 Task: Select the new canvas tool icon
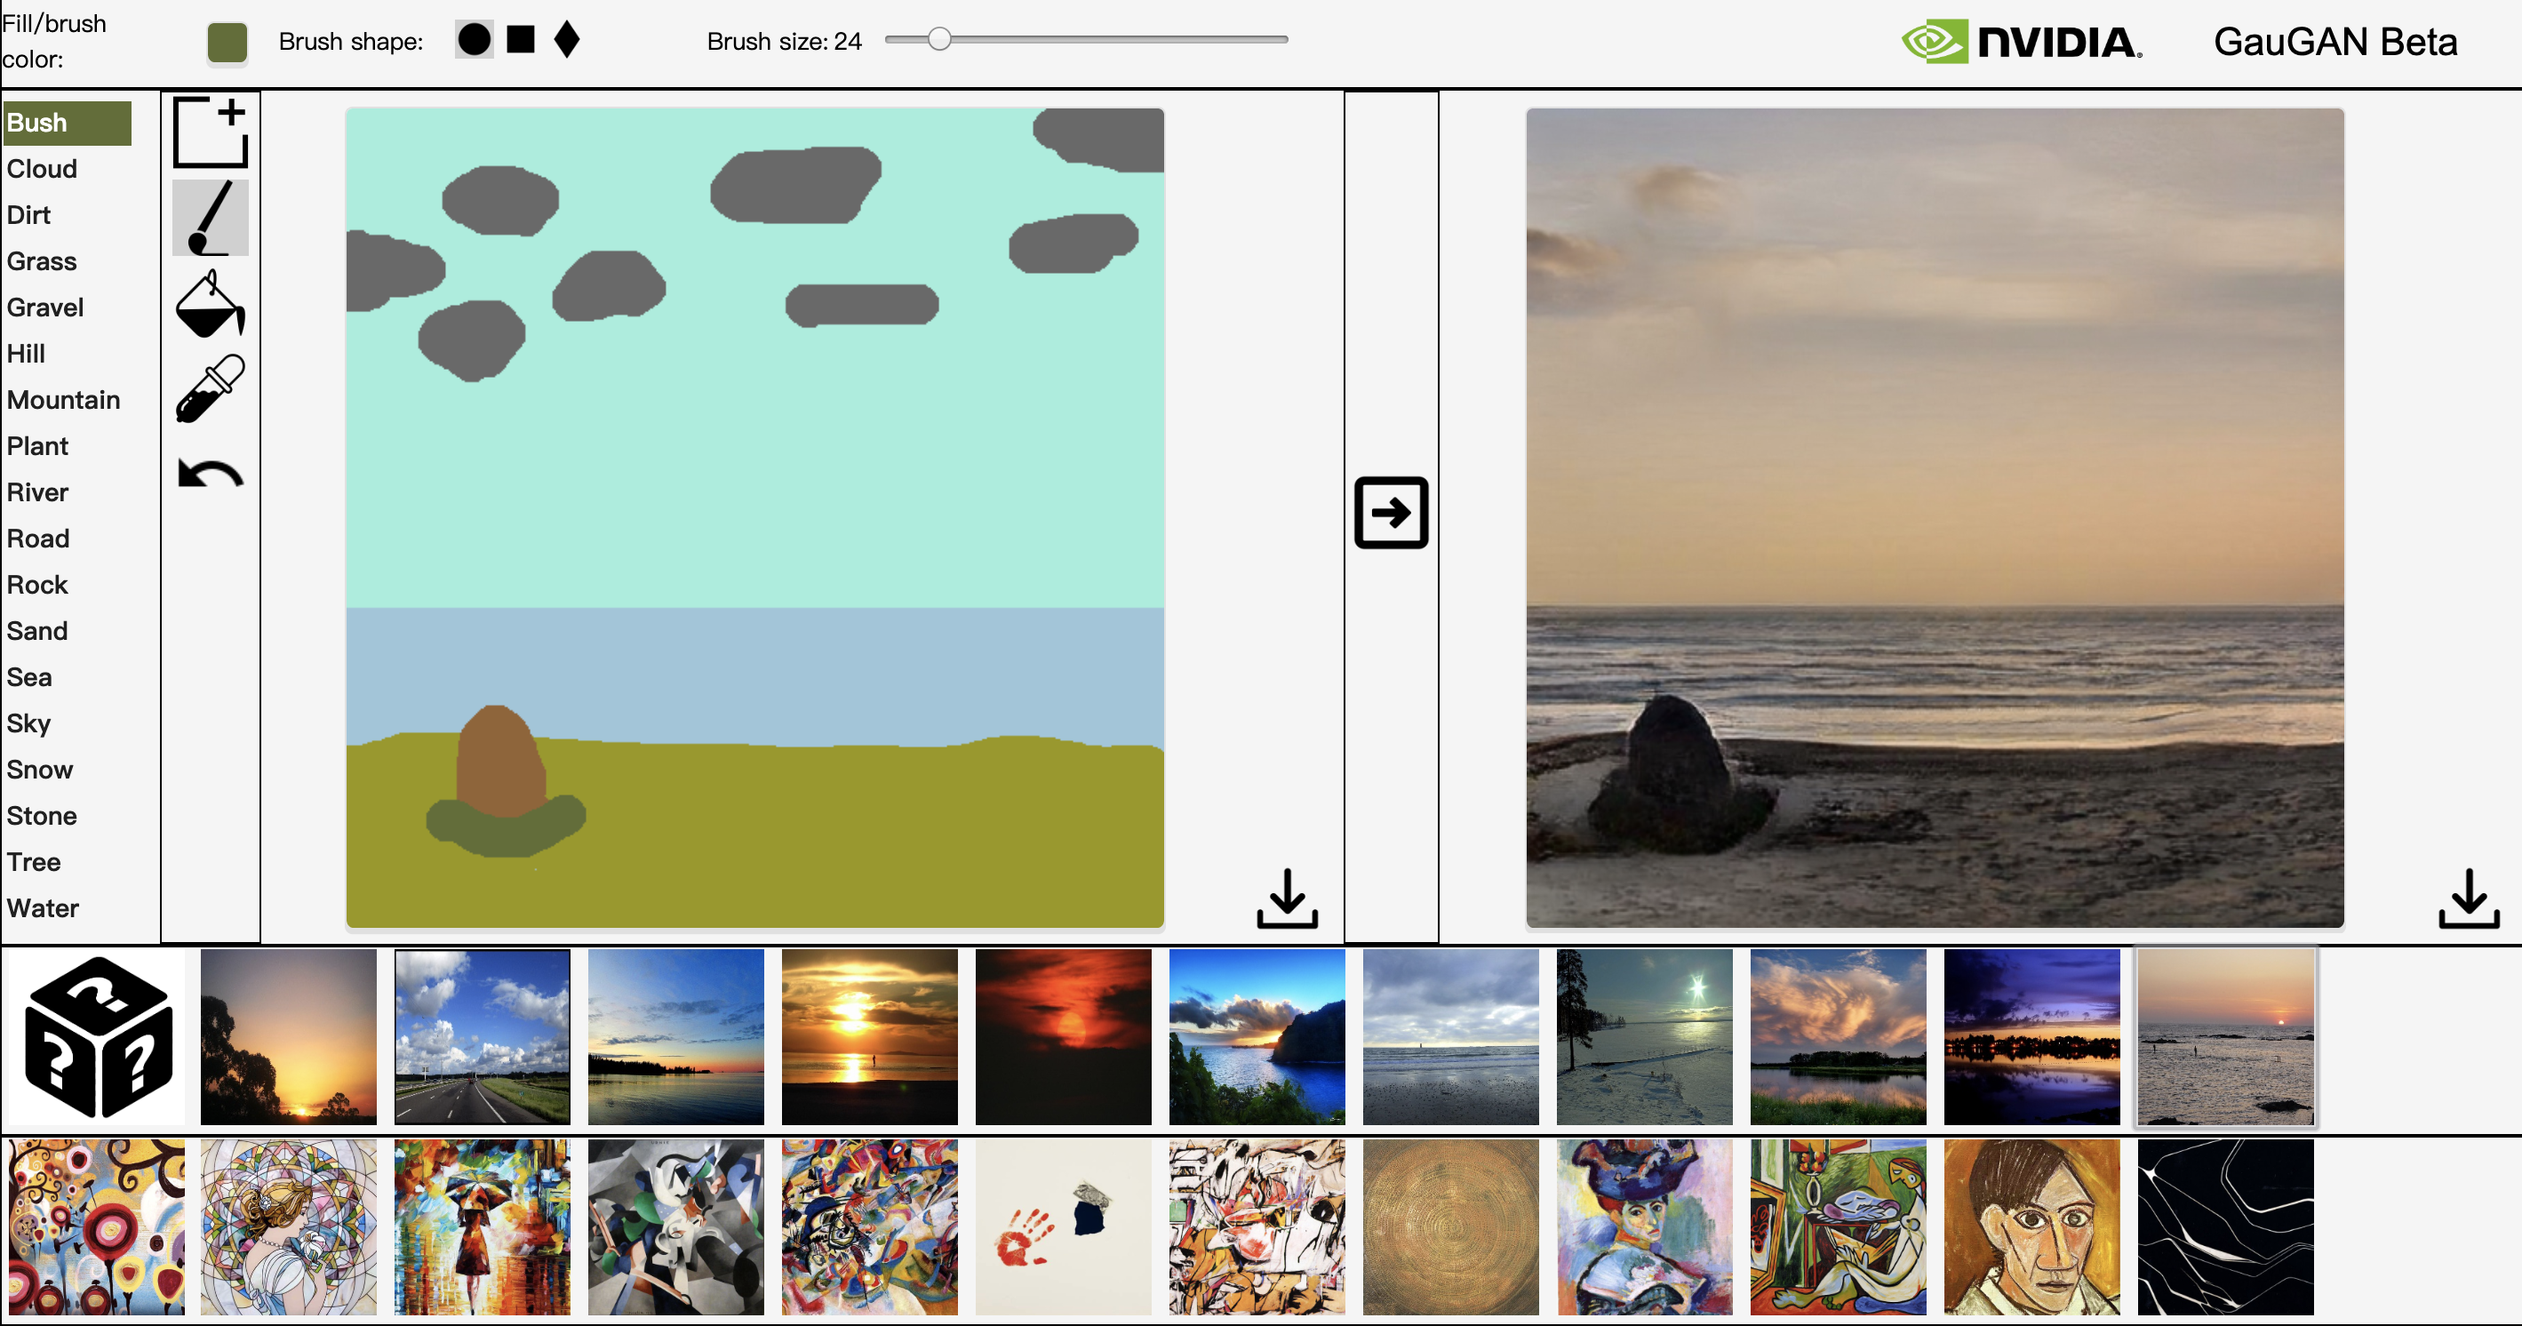coord(211,132)
